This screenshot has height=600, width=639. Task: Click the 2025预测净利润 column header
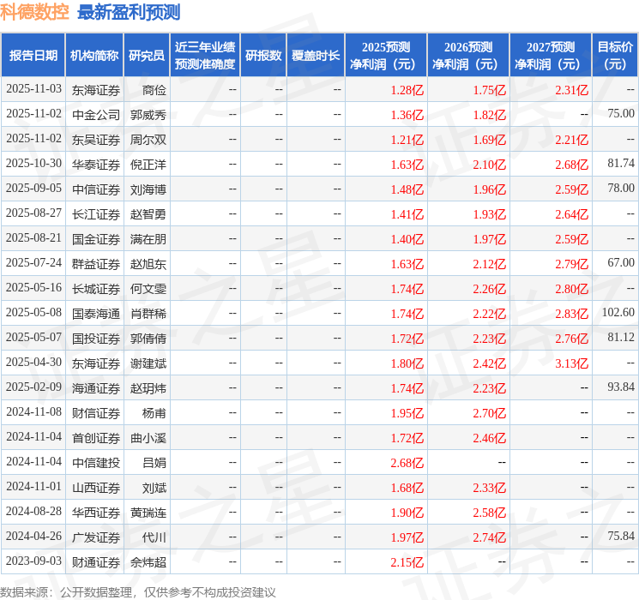coord(386,56)
